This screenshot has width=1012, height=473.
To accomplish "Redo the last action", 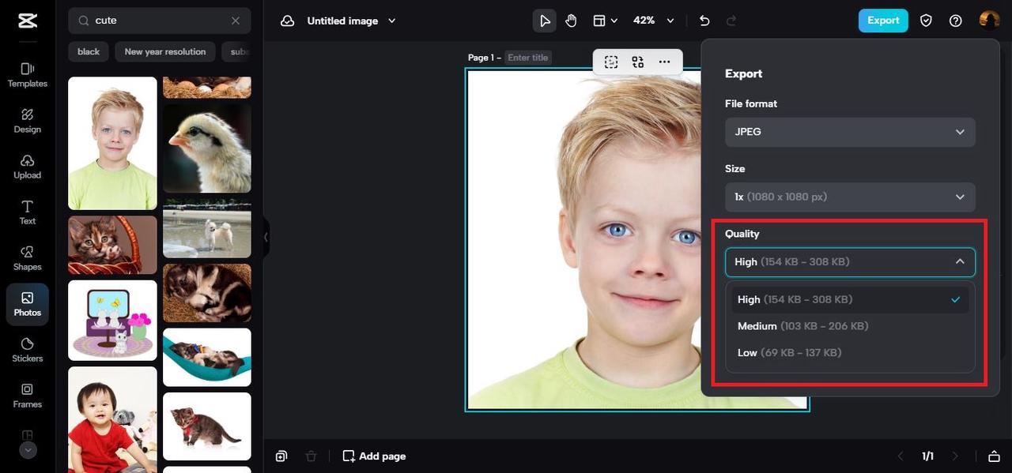I will pyautogui.click(x=731, y=21).
